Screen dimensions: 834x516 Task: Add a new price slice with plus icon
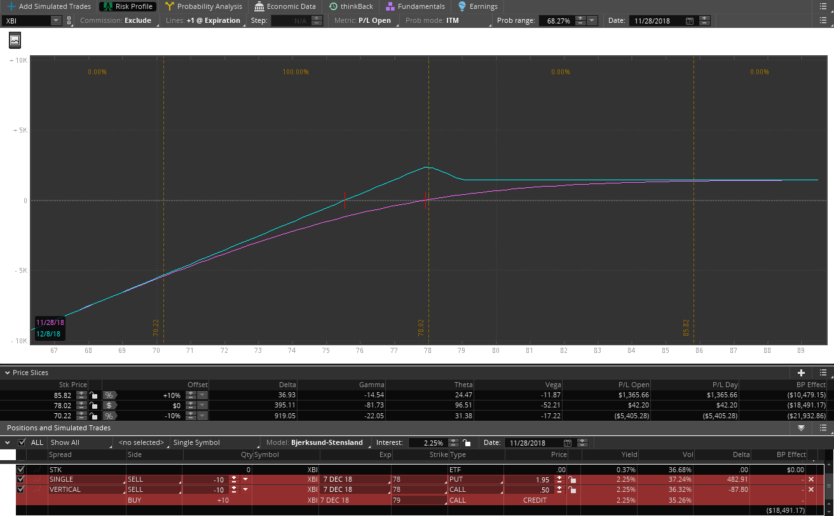click(x=801, y=373)
